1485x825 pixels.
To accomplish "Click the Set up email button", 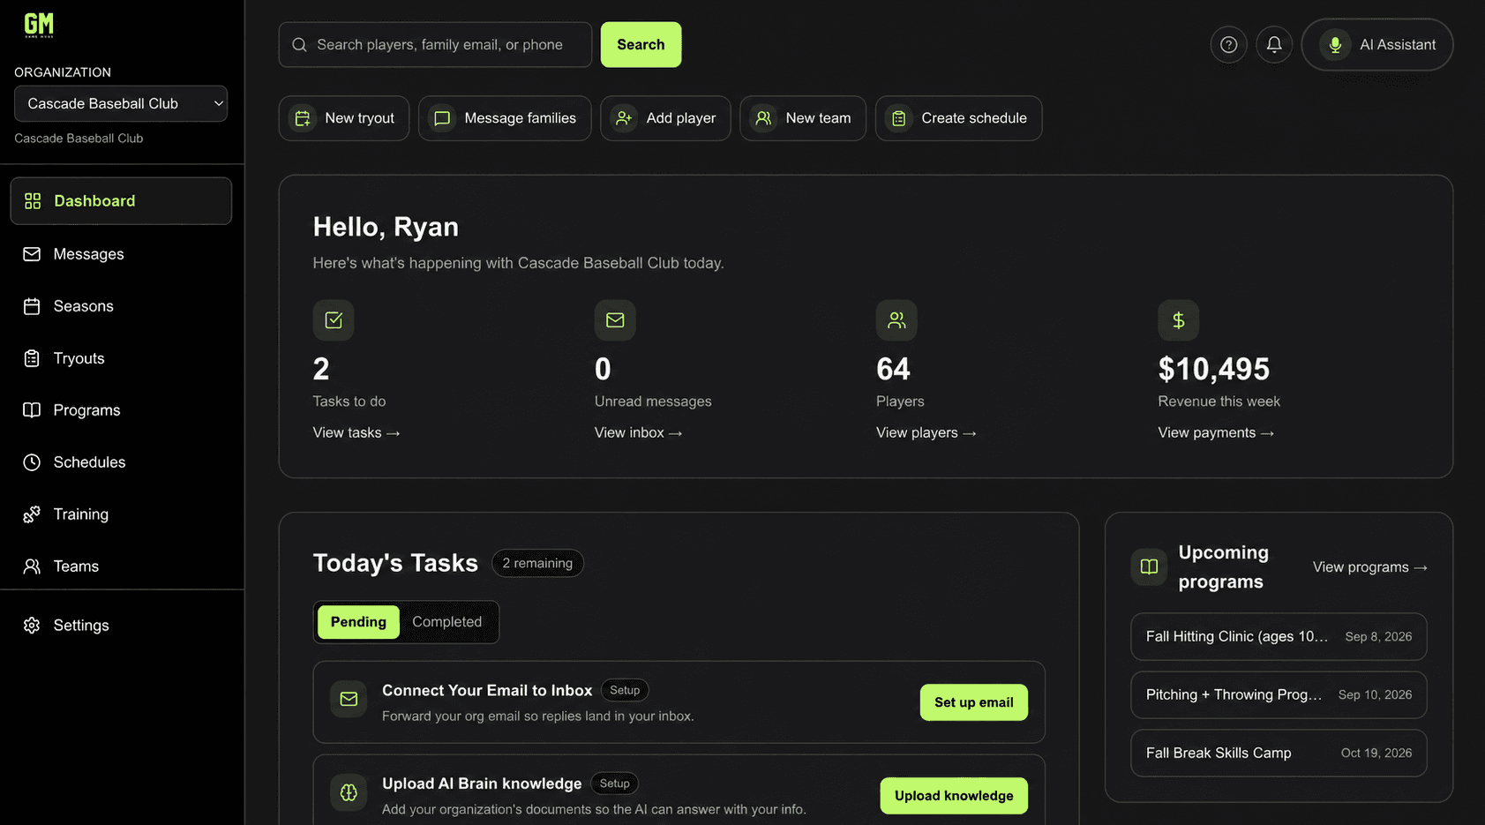I will 974,702.
